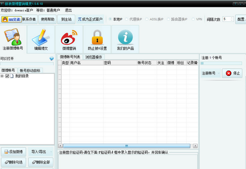
Task: Click the 类型 column header
Action: pos(66,63)
